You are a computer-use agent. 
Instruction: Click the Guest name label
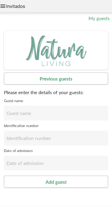pos(14,101)
